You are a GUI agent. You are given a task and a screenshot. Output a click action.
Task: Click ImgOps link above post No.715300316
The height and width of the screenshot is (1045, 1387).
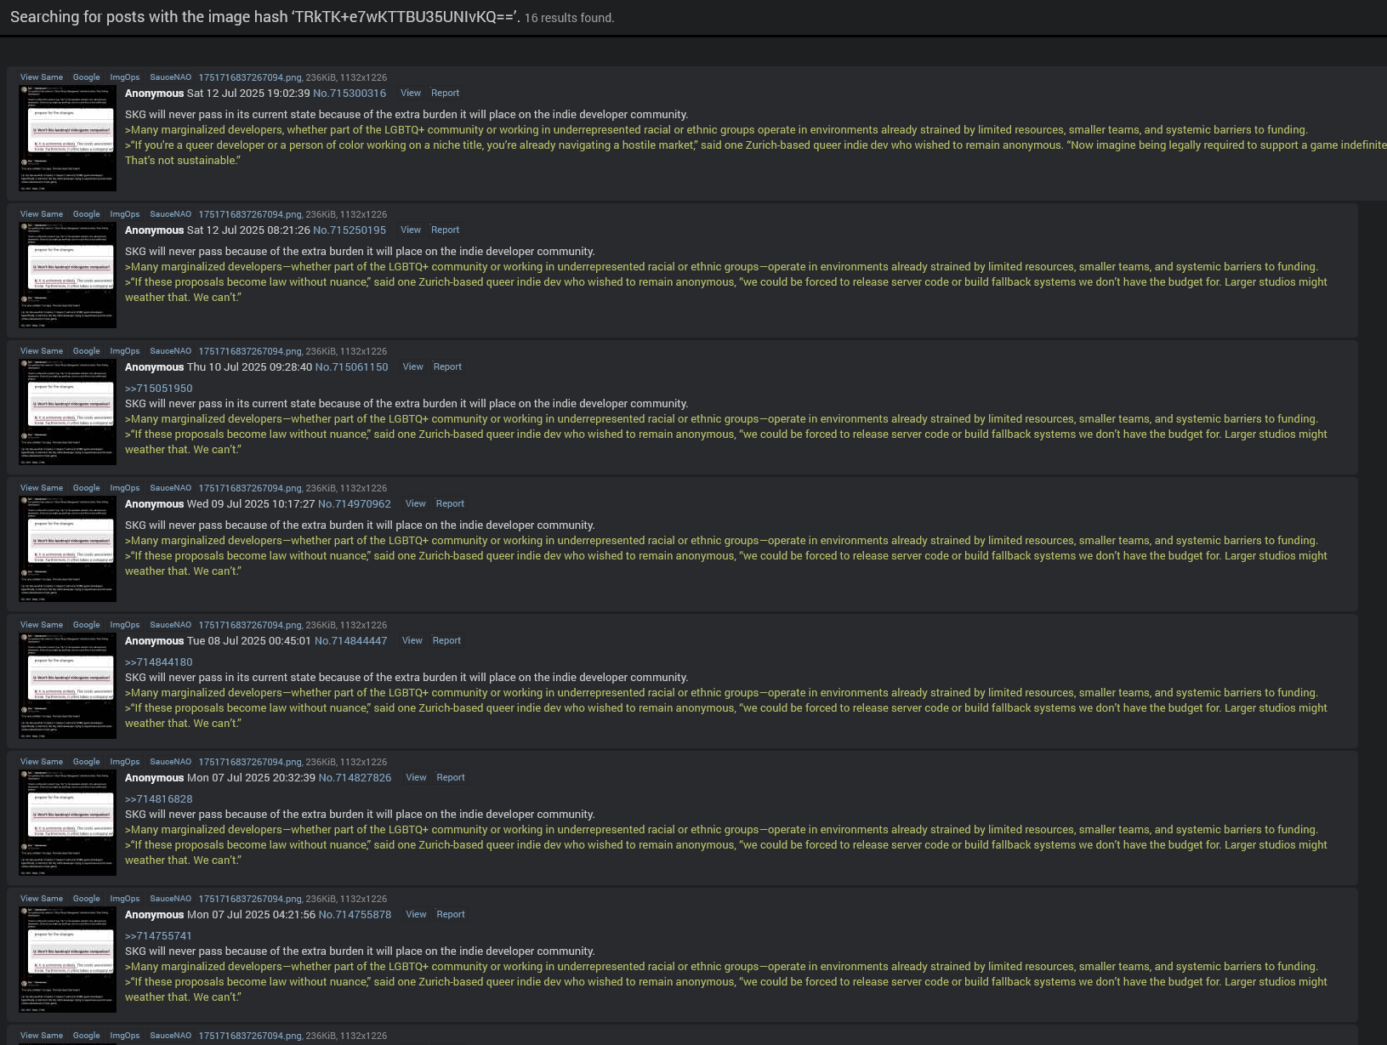125,77
